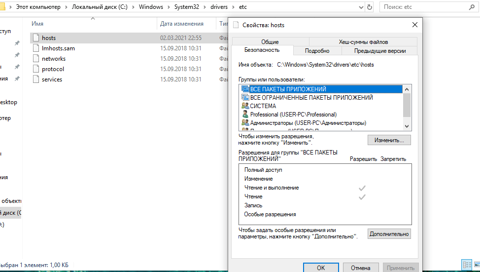
Task: Expand chevron after drivers breadcrumb
Action: tap(234, 7)
